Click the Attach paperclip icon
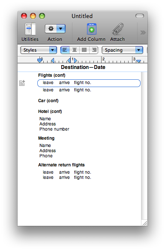165x250 pixels. point(118,29)
